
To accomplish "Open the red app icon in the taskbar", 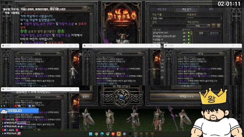I will tap(113, 134).
